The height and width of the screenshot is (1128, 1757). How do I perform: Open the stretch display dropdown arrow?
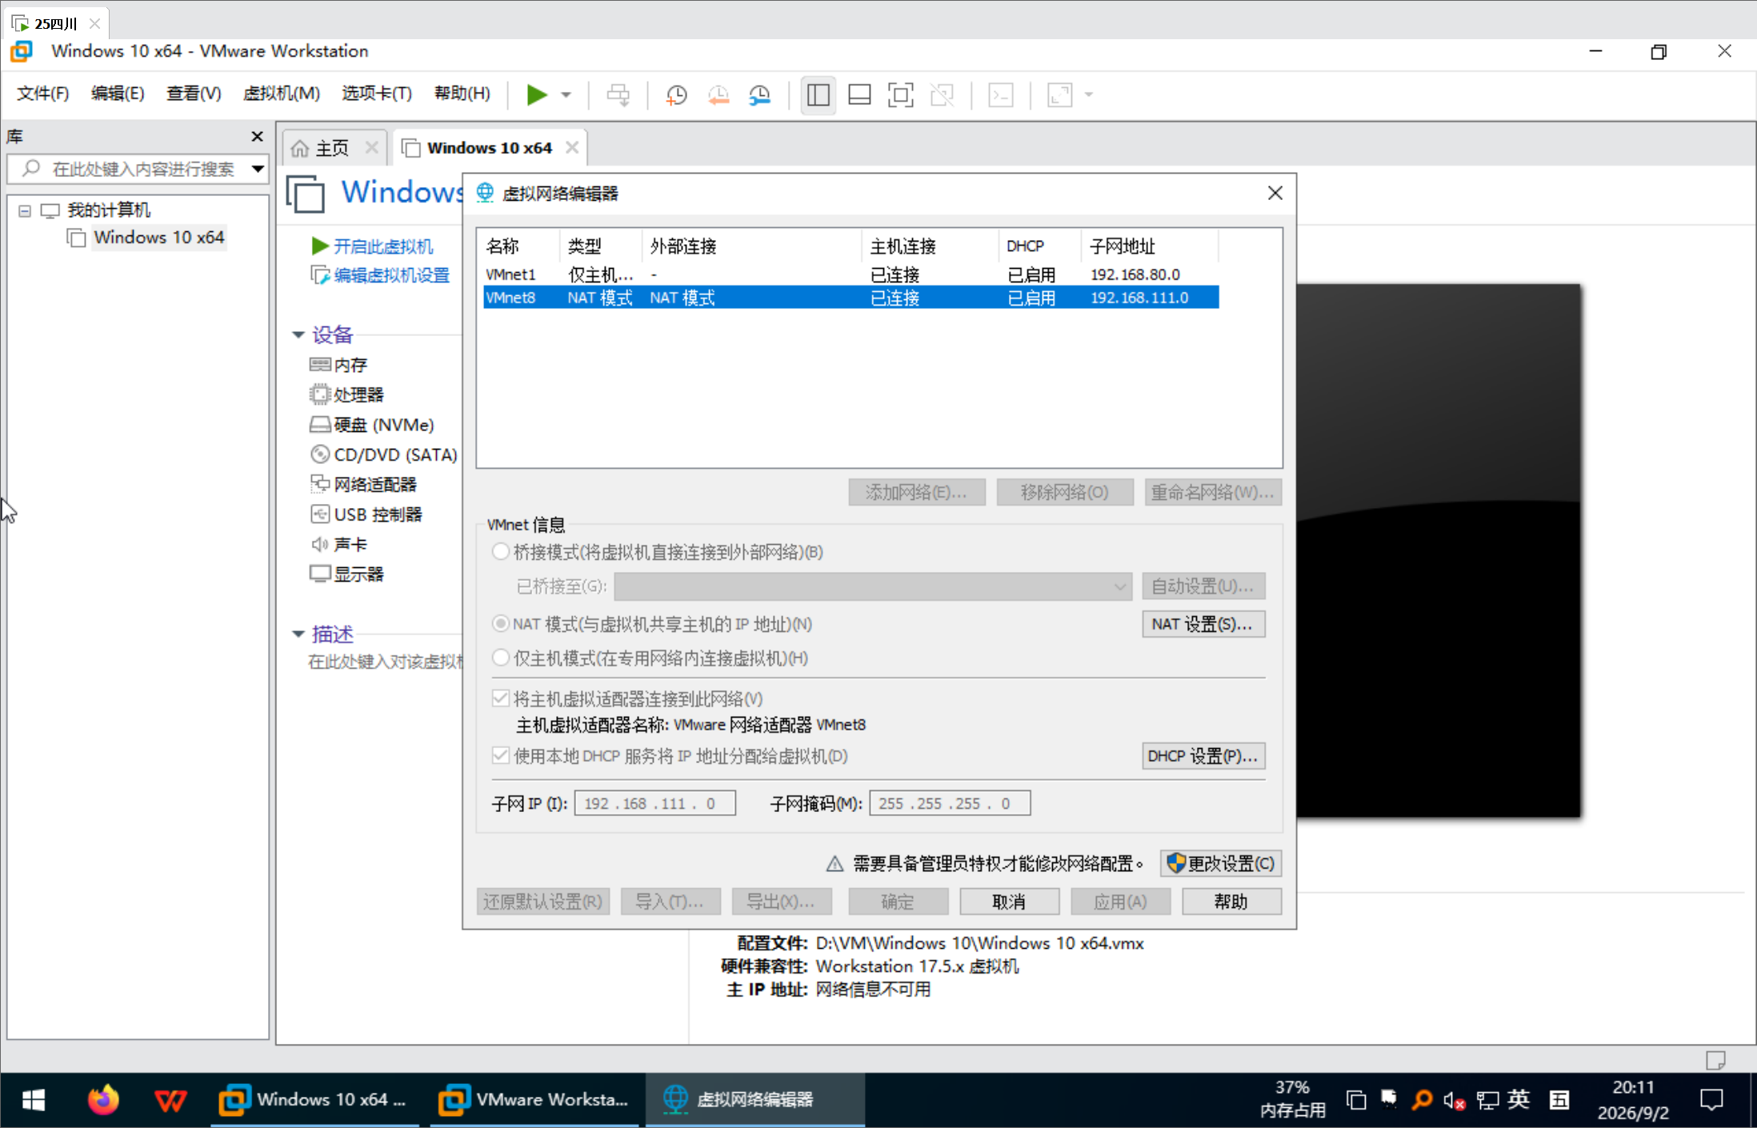[x=1089, y=95]
